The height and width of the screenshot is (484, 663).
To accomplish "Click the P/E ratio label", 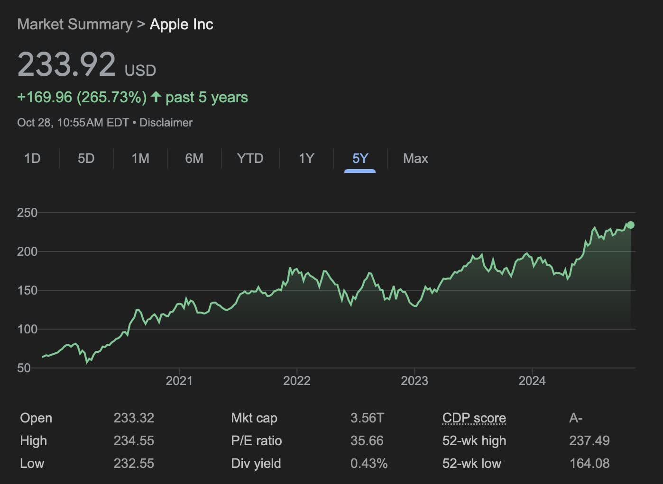I will point(257,441).
